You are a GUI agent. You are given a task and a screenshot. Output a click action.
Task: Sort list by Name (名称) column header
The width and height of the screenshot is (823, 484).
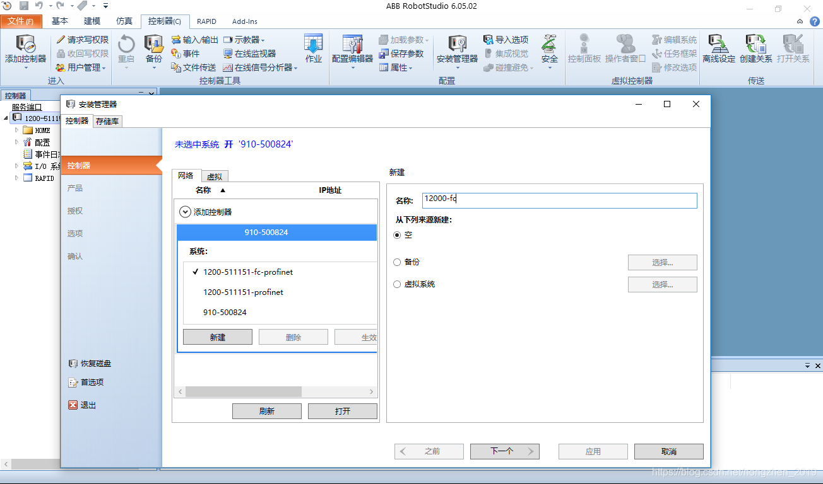[x=203, y=190]
